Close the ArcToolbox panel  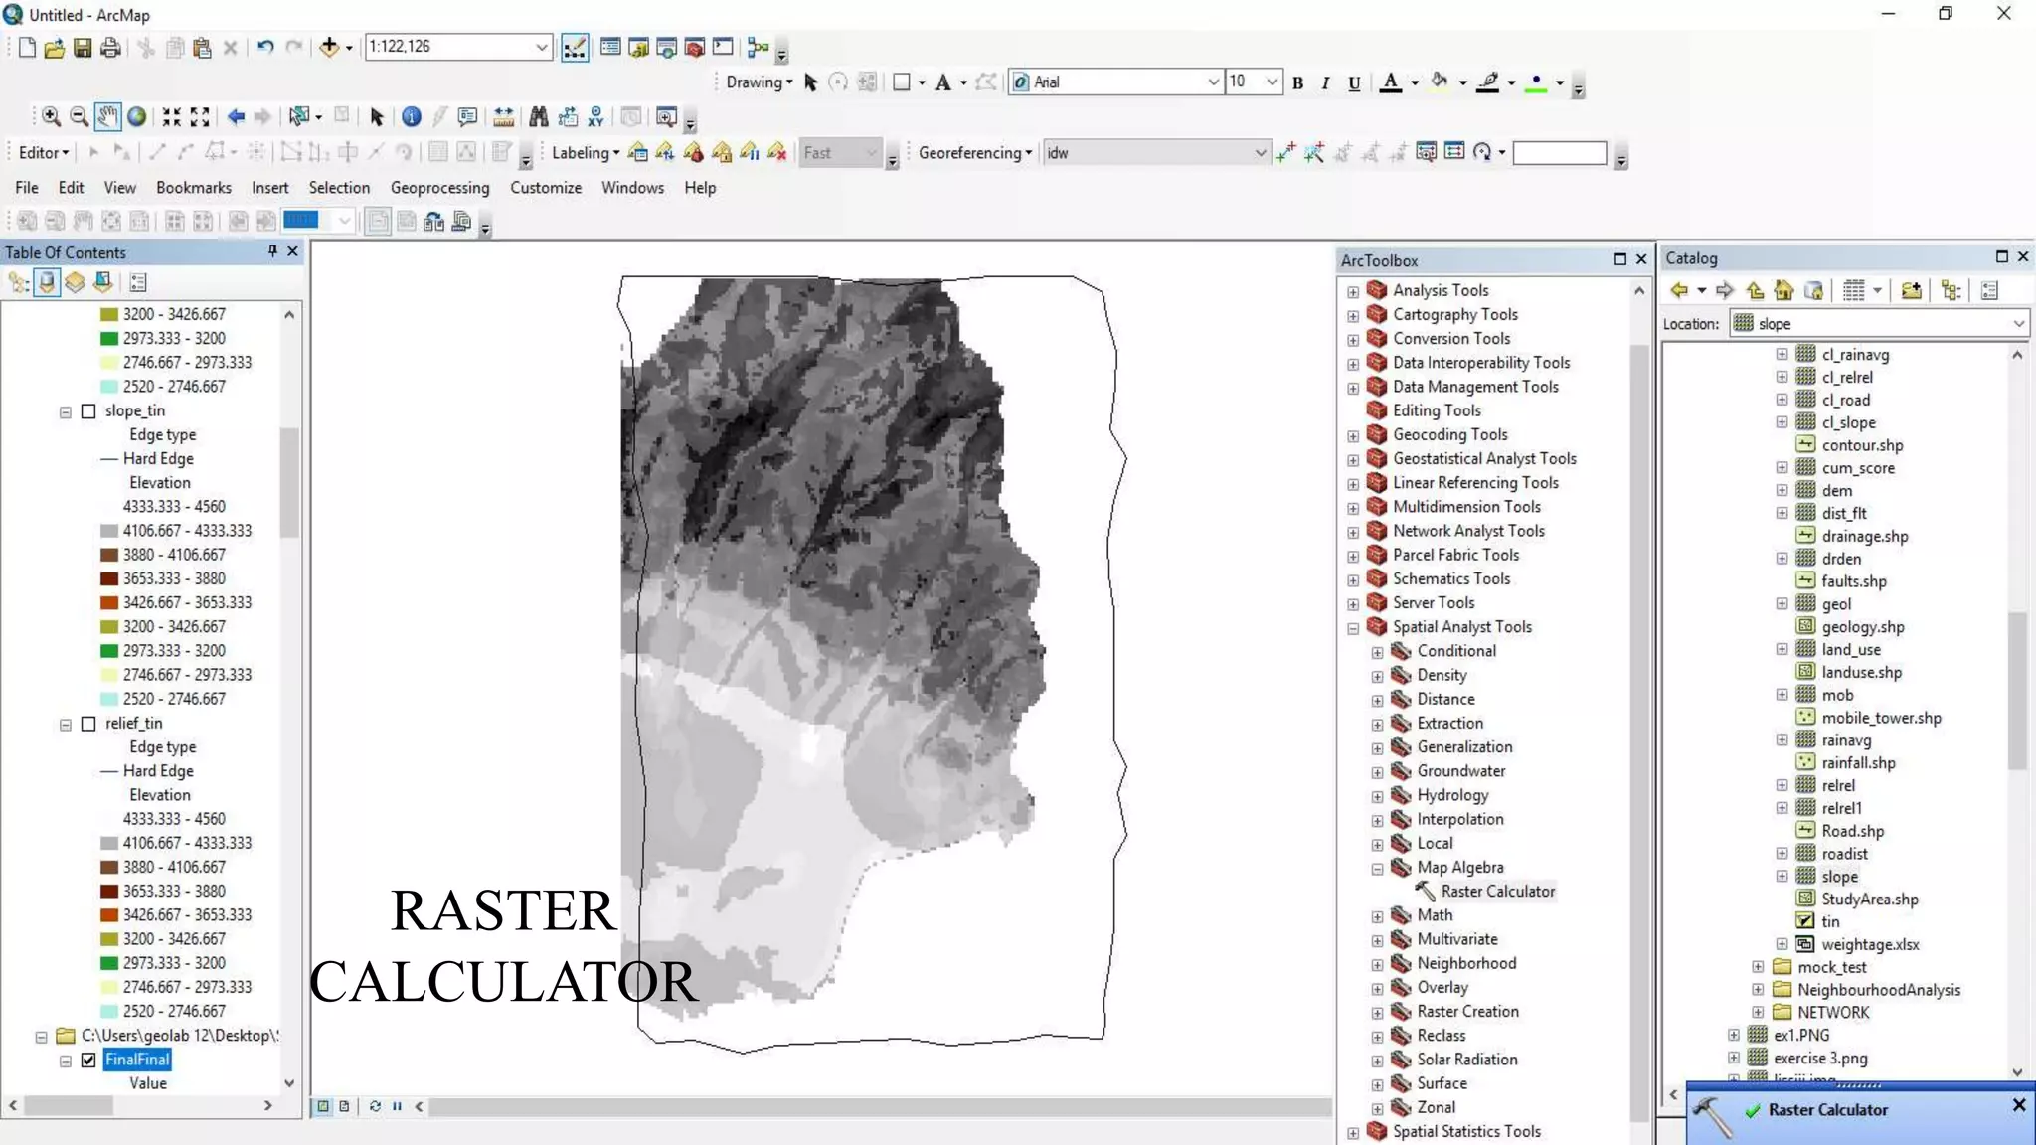pos(1641,259)
